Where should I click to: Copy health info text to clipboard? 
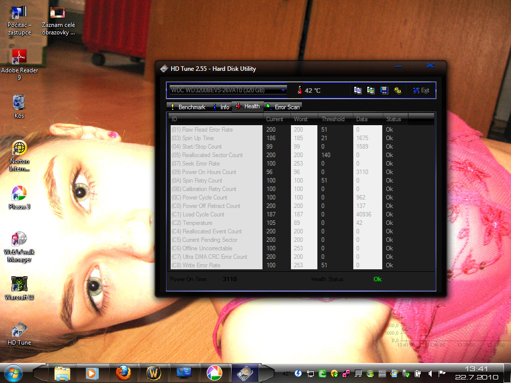pos(358,90)
